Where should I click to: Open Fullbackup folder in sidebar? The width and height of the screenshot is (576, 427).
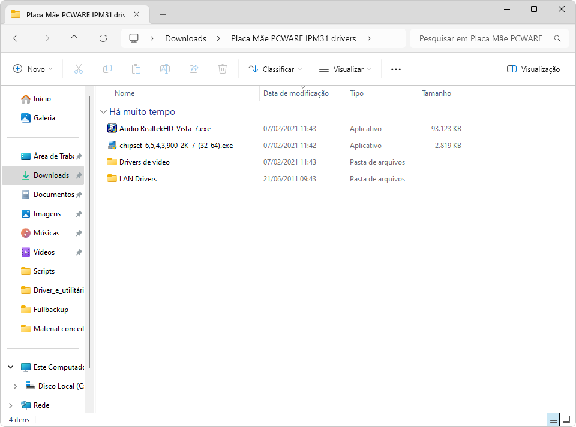44,310
